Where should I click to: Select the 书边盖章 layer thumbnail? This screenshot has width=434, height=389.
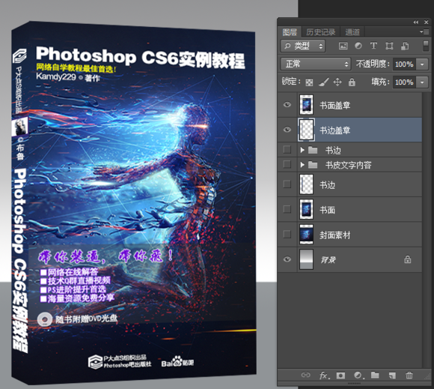coord(306,130)
